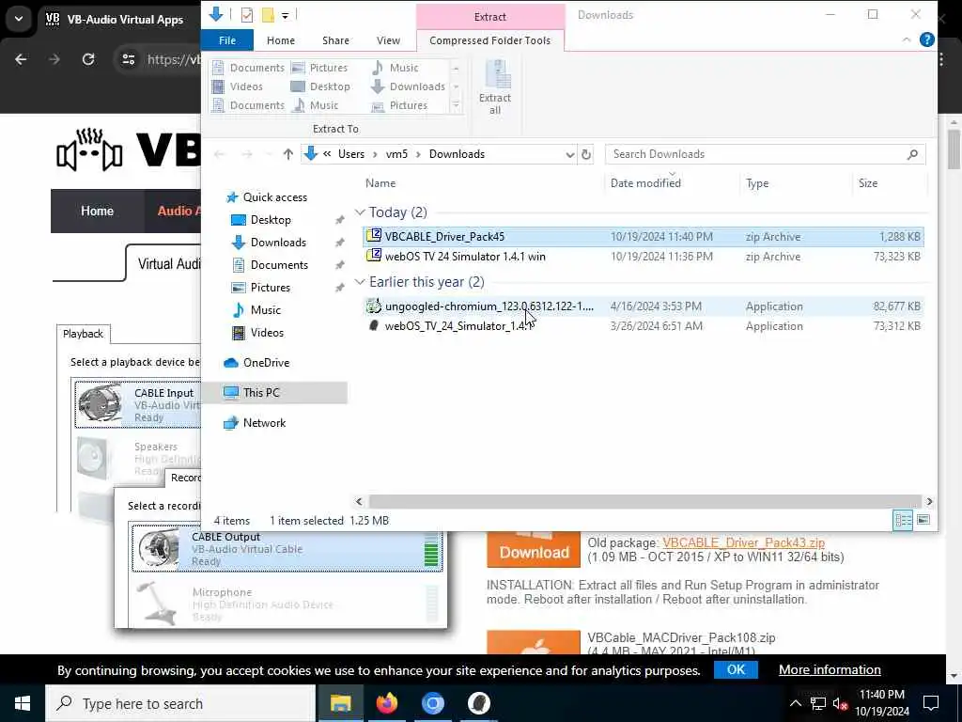Click the search magnifier icon in Explorer

(912, 154)
